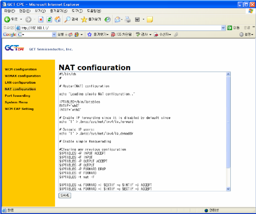256x214 pixels.
Task: Open the 도구(T) Tools menu
Action: coord(77,11)
